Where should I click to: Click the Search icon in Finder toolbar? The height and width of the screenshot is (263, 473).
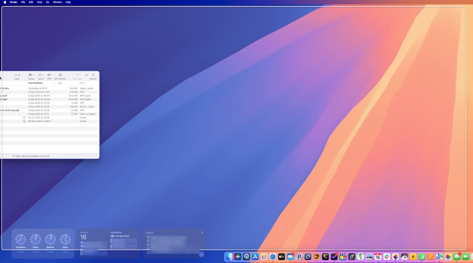tap(93, 75)
